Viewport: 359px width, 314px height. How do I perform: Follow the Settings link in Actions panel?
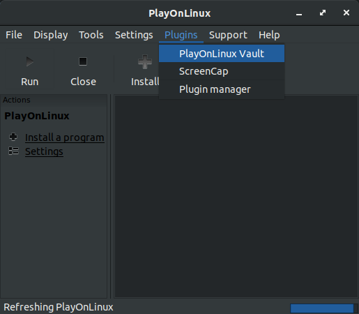(44, 151)
